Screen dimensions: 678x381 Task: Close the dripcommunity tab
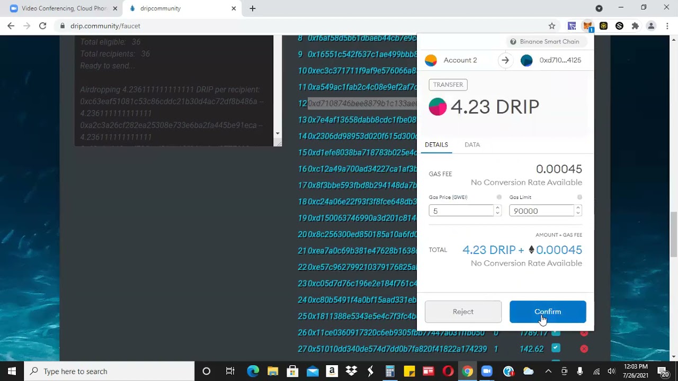(234, 8)
